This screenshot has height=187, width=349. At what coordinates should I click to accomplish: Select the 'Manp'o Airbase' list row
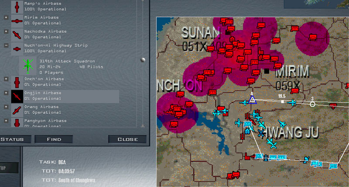(65, 6)
